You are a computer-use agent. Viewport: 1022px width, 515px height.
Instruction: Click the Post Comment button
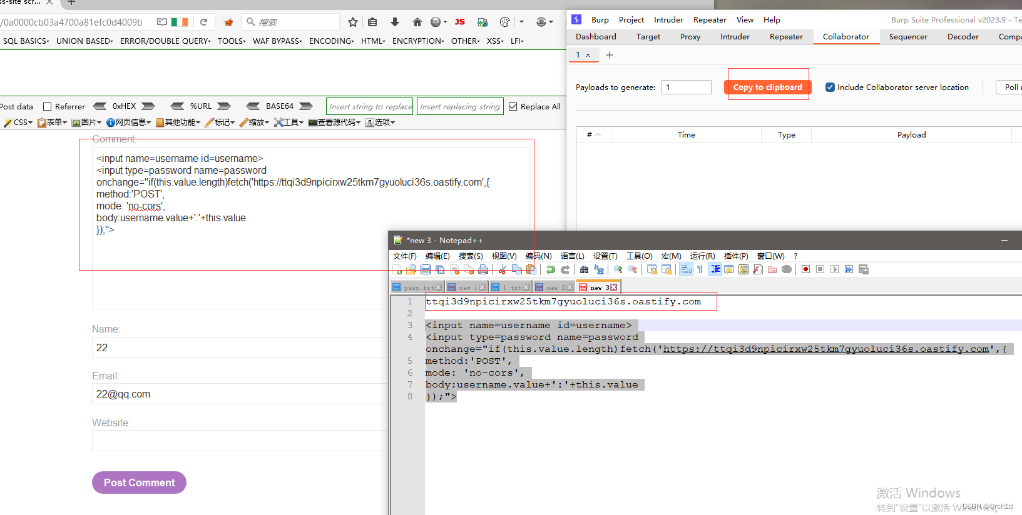click(x=139, y=482)
